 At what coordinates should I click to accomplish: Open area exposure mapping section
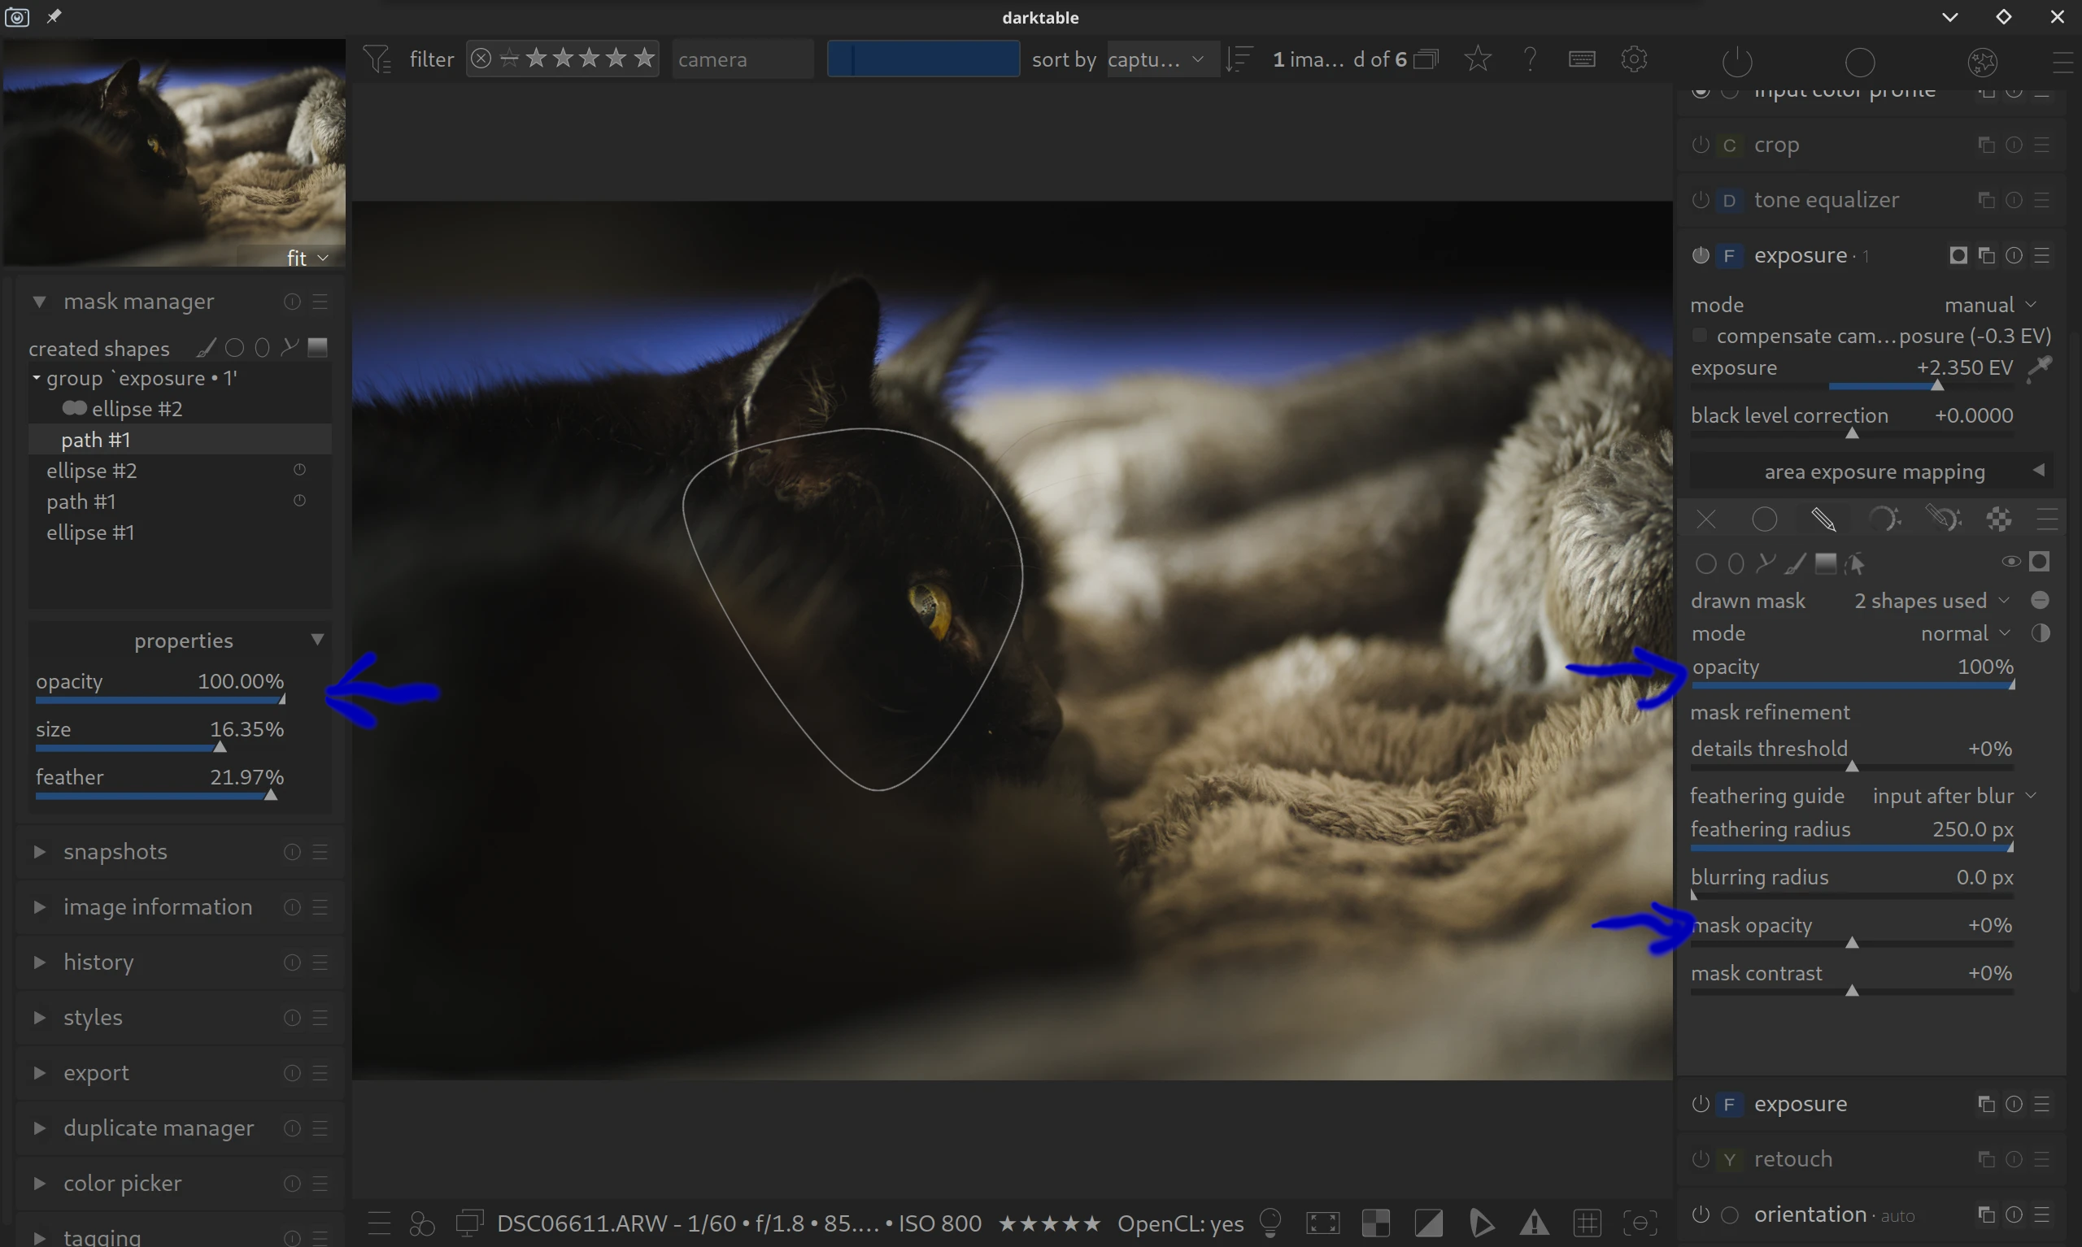tap(1874, 471)
